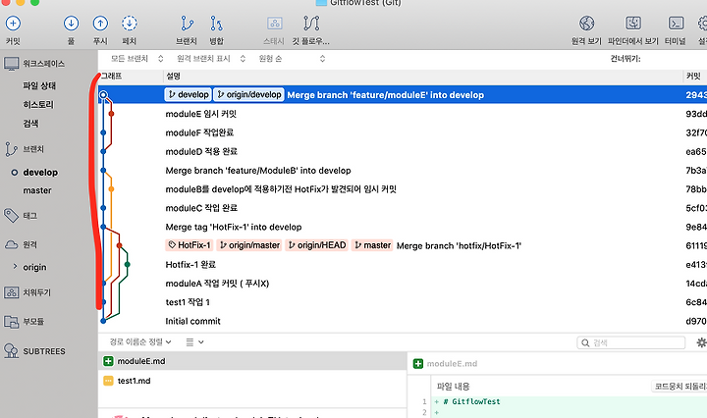Open the Ancestor Order (원형 순) dropdown
Image resolution: width=707 pixels, height=418 pixels.
292,59
